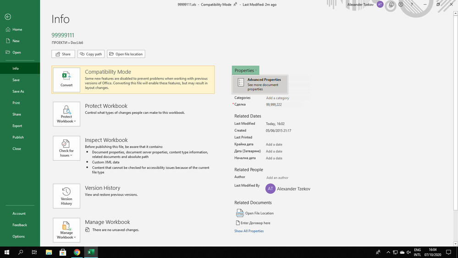Open the Feedback page
This screenshot has height=258, width=458.
[x=20, y=225]
